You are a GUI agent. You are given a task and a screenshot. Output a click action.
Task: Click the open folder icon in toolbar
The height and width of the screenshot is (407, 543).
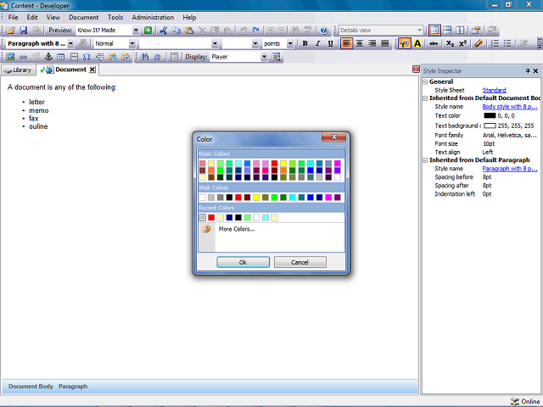coord(10,31)
